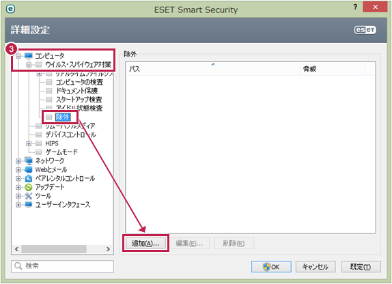Click the 検索 search field

(62, 266)
